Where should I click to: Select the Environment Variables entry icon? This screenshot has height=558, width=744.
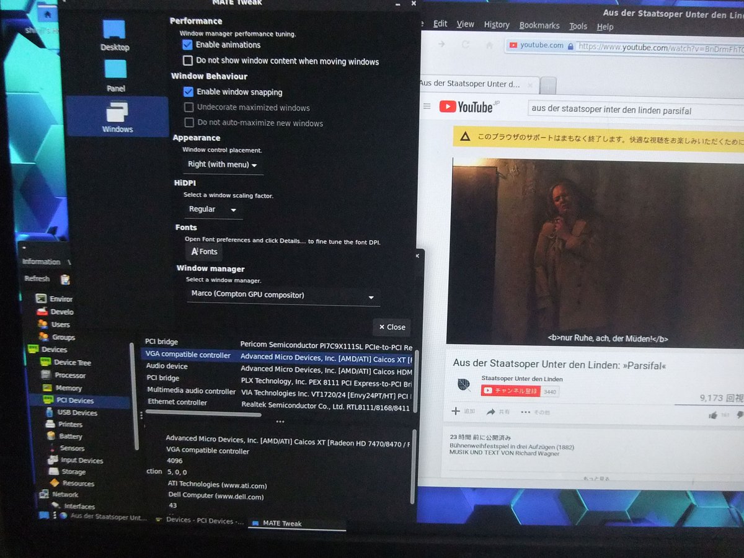[41, 299]
